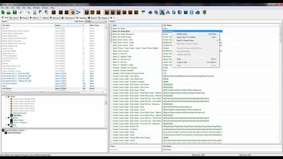Click the globe shield module icon
Screen dimensions: 283x159
180,12
